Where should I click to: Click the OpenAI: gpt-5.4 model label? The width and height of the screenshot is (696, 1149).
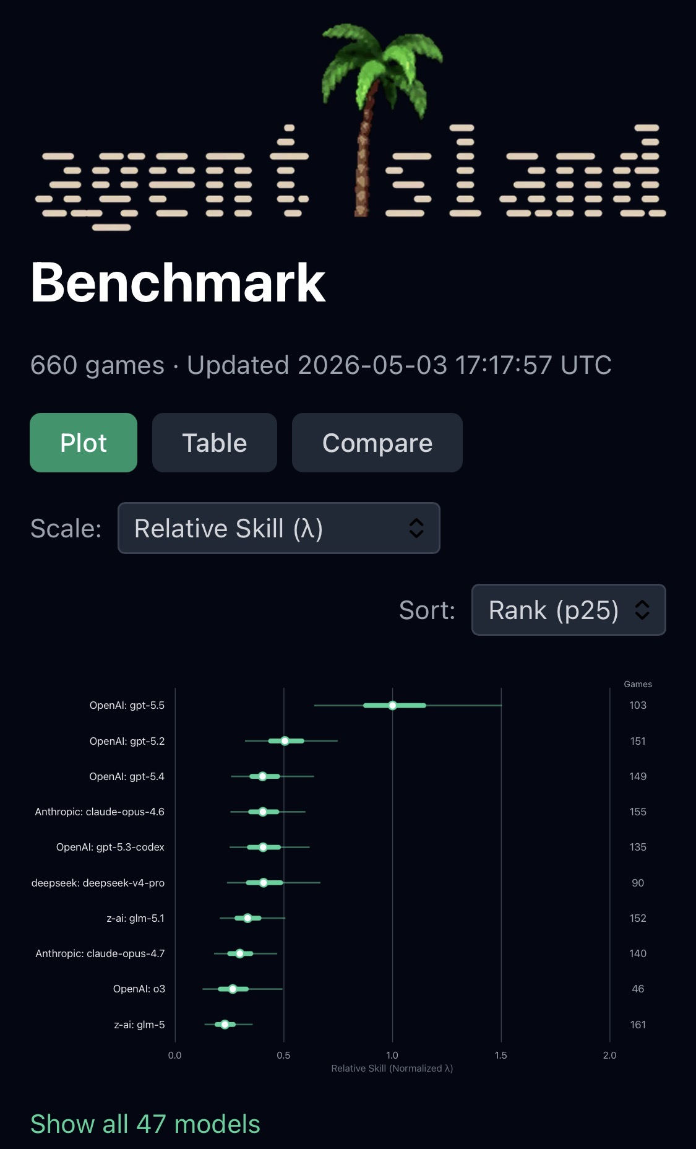[127, 776]
